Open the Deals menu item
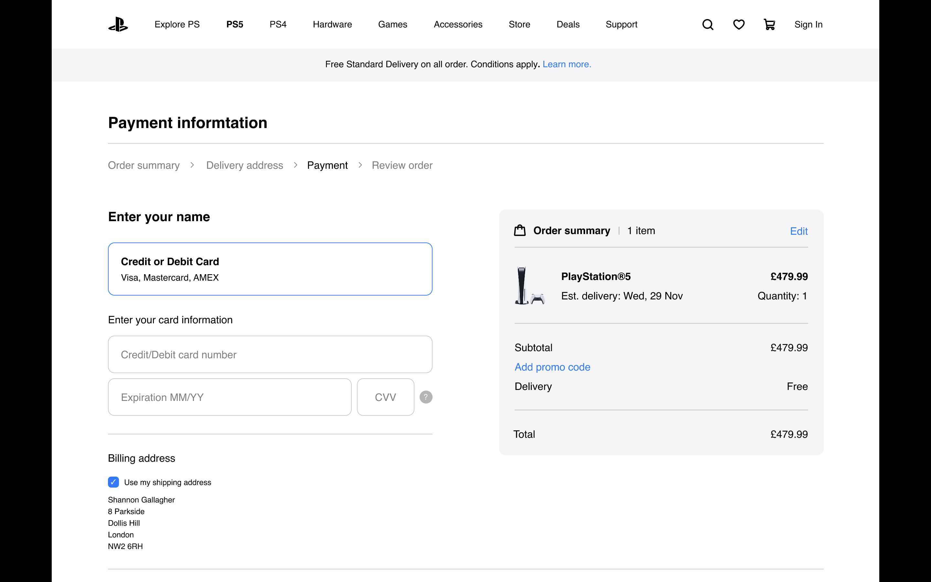The image size is (931, 582). [x=568, y=24]
